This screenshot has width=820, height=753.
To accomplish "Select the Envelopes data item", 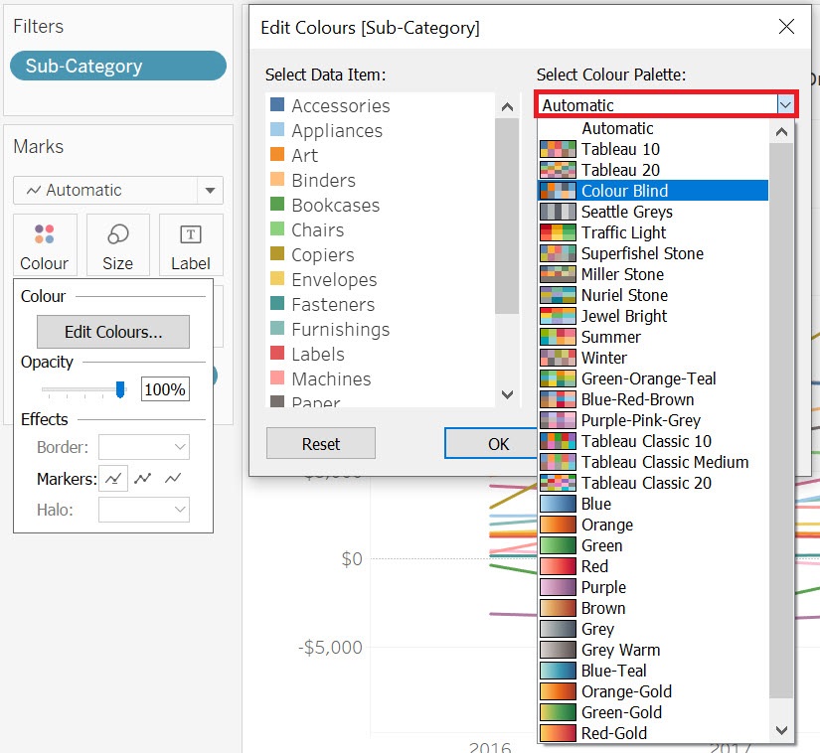I will click(x=382, y=279).
